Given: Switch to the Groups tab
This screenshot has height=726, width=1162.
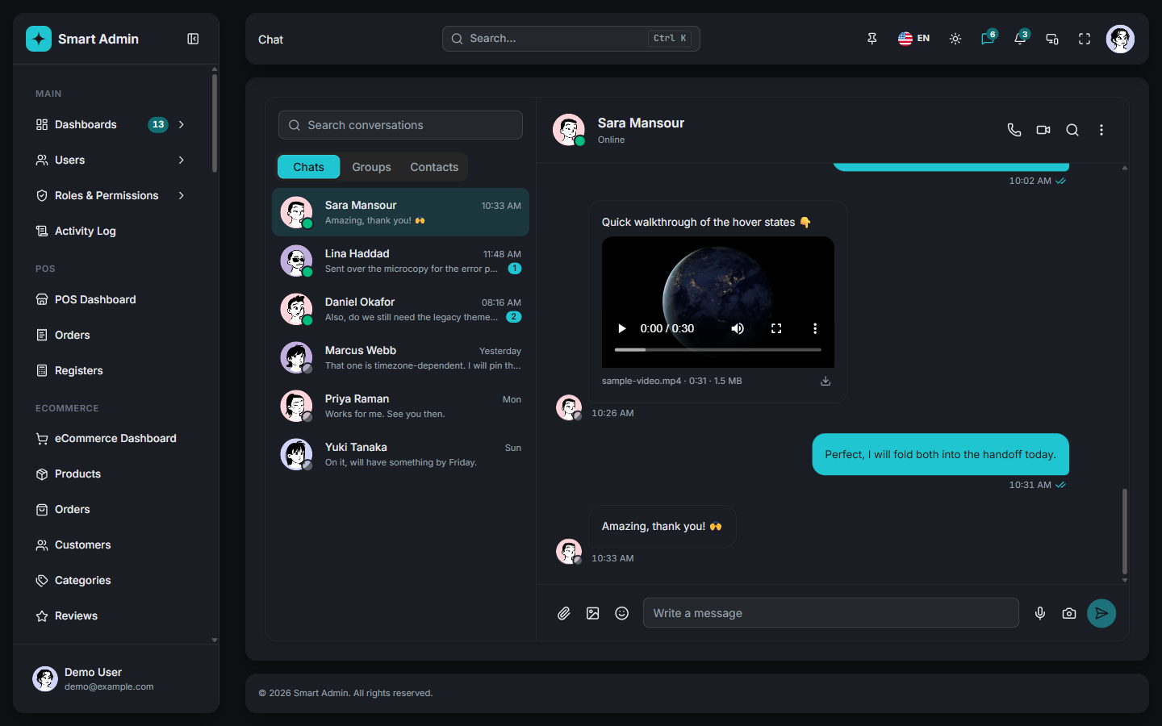Looking at the screenshot, I should click(371, 167).
